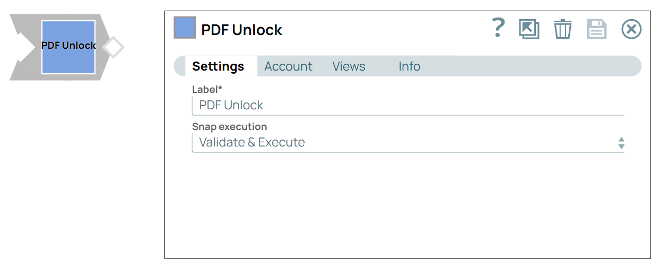The image size is (651, 259).
Task: Click the PDF Unlock dialog title text
Action: click(241, 30)
